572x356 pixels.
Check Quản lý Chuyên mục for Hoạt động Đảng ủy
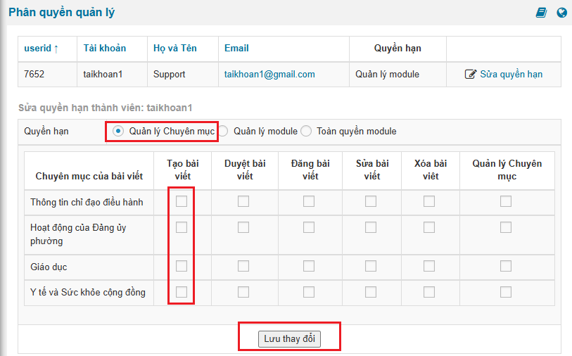(x=506, y=227)
